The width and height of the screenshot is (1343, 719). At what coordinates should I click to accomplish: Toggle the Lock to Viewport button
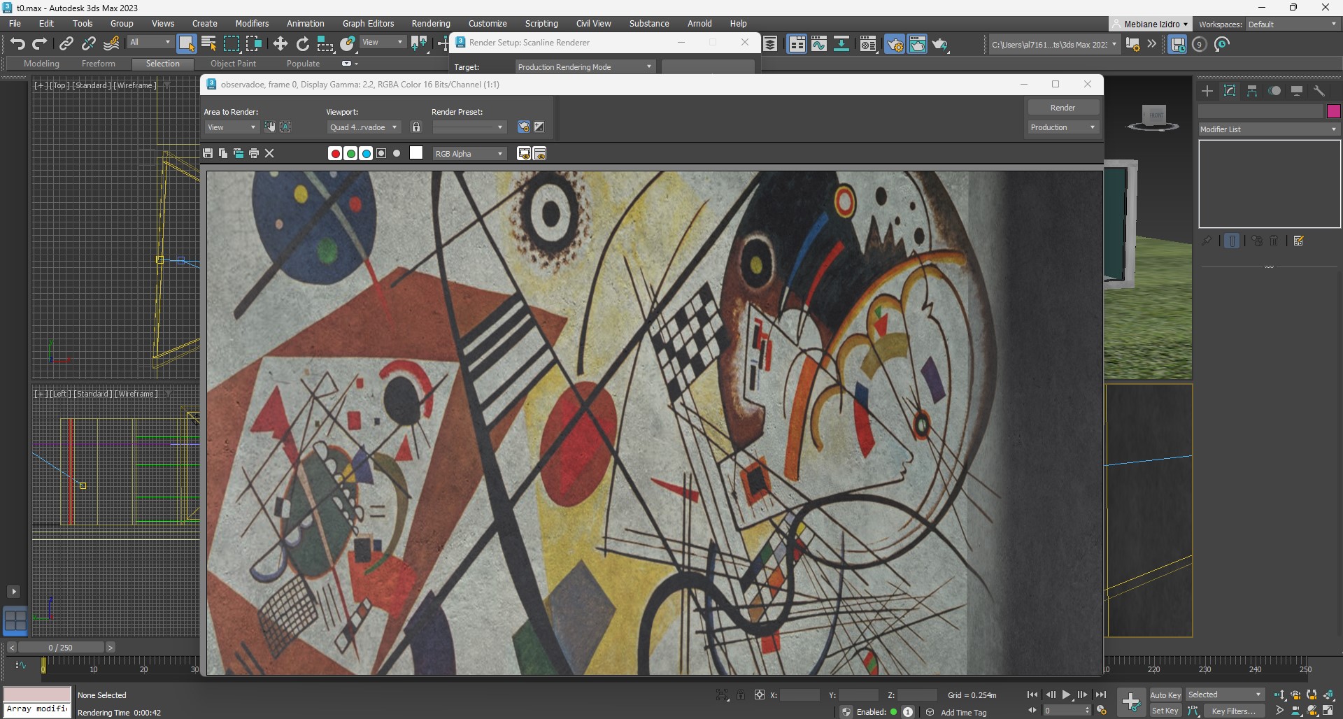coord(416,127)
